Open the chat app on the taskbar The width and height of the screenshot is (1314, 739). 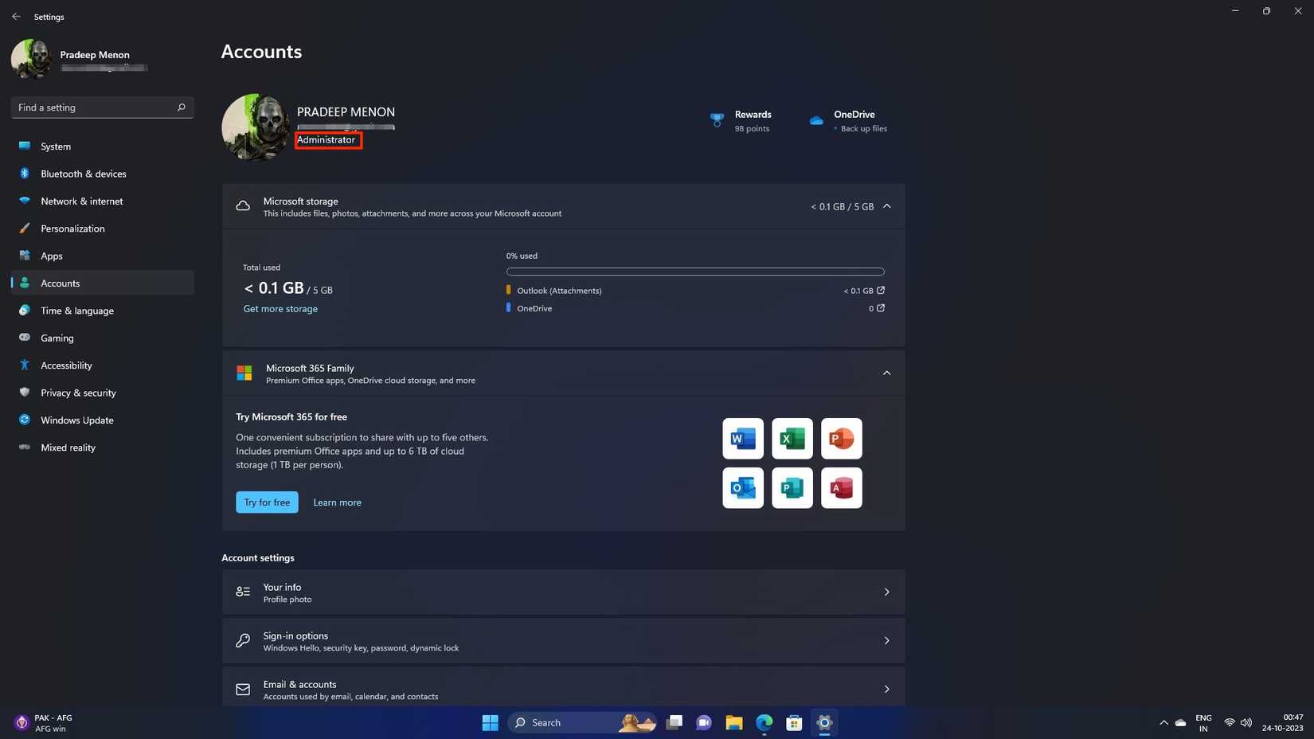[704, 722]
